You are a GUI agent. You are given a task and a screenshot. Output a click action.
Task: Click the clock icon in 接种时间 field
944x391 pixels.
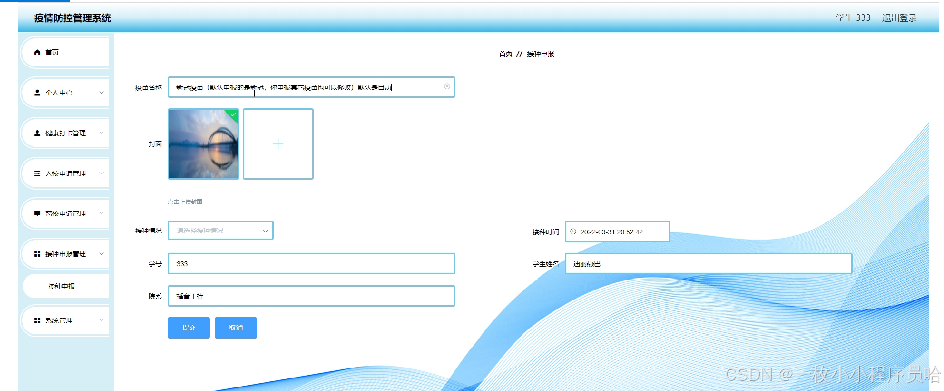point(573,232)
